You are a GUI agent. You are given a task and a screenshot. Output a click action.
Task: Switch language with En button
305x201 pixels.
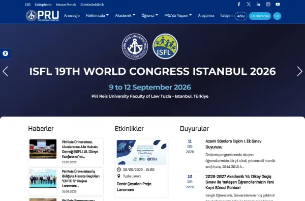[x=277, y=16]
